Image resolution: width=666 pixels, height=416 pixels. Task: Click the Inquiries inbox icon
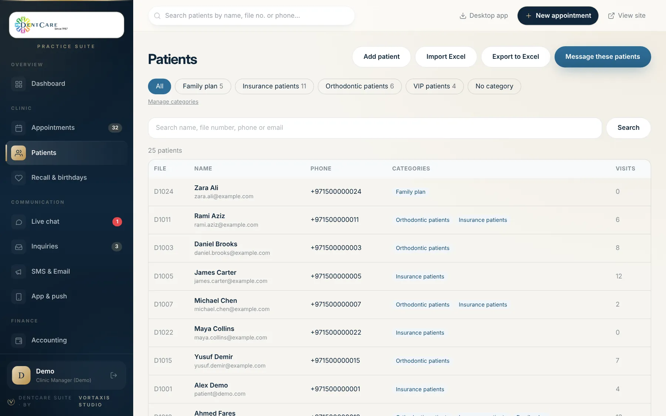click(x=18, y=247)
